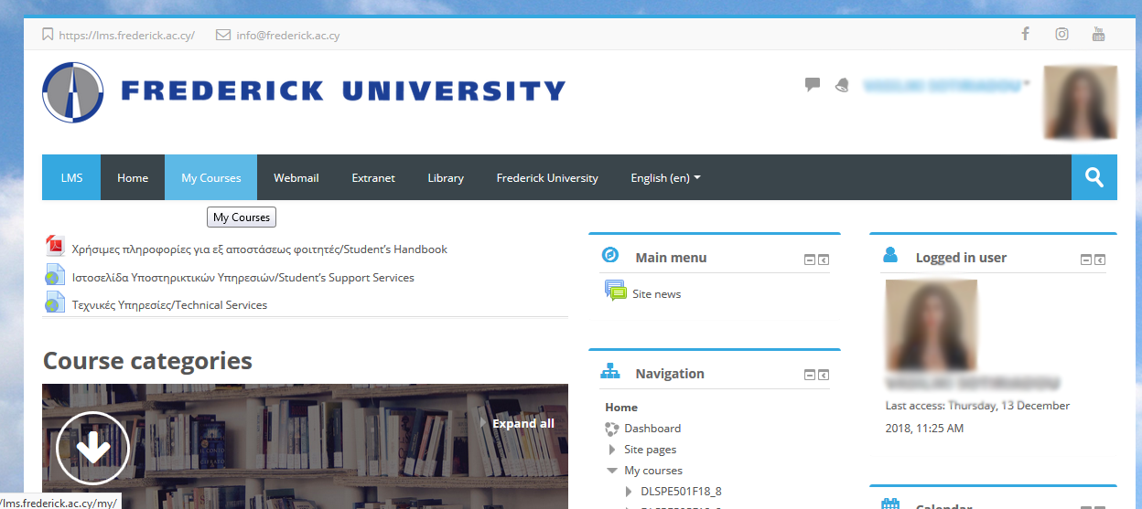Open My Courses in navbar
The image size is (1142, 509).
click(210, 177)
